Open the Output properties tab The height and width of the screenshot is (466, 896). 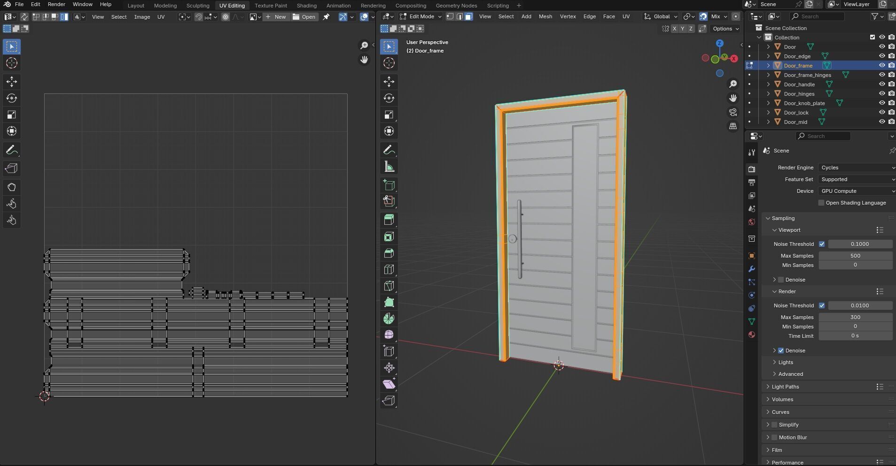coord(752,182)
